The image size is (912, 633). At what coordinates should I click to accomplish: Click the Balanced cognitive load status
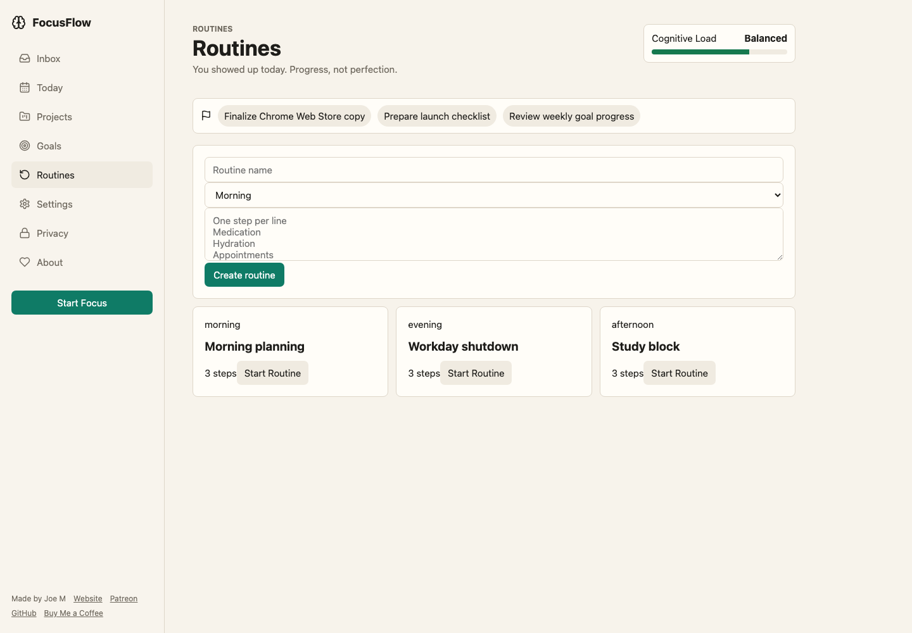(x=766, y=38)
